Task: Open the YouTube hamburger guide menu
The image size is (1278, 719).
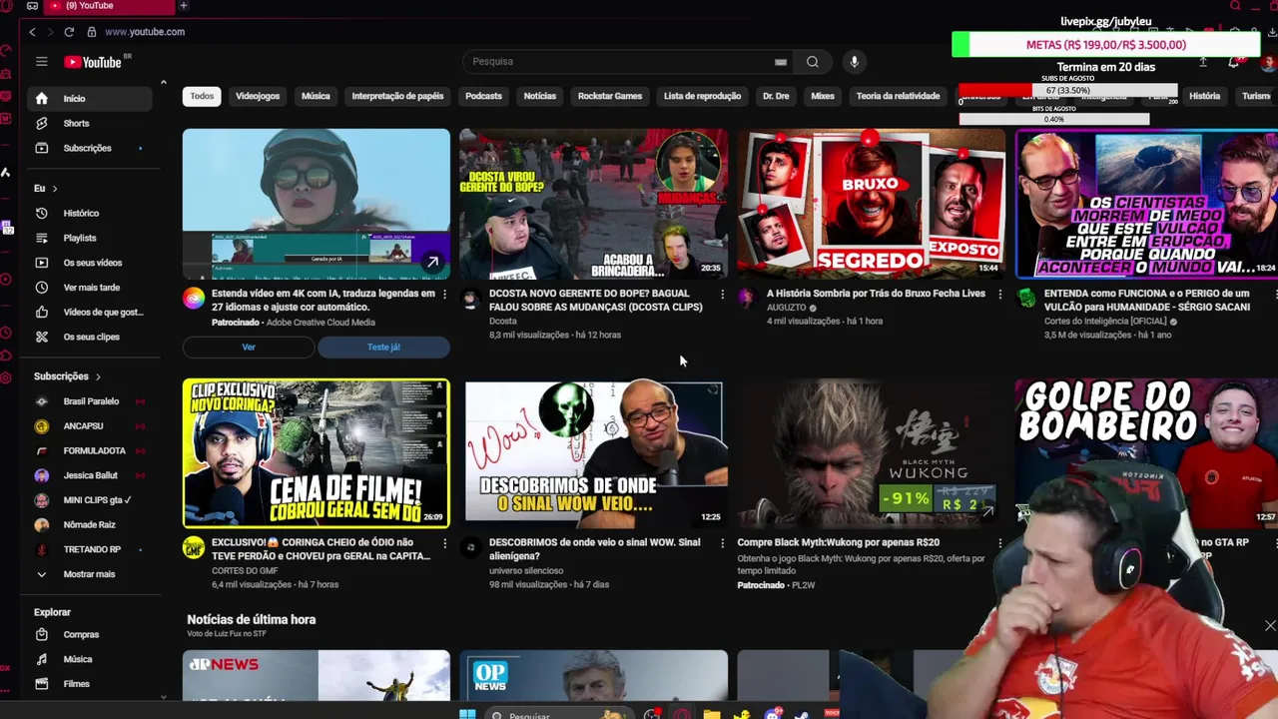Action: (42, 62)
